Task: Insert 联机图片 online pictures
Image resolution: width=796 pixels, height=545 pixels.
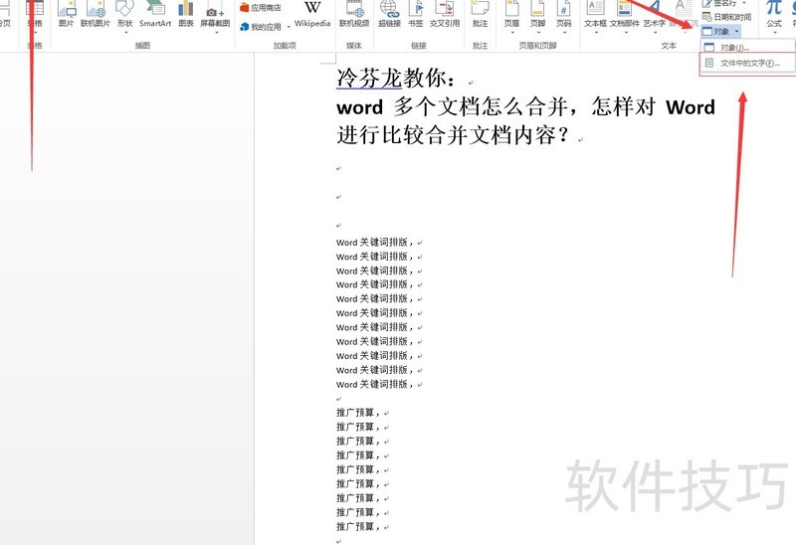Action: click(96, 14)
